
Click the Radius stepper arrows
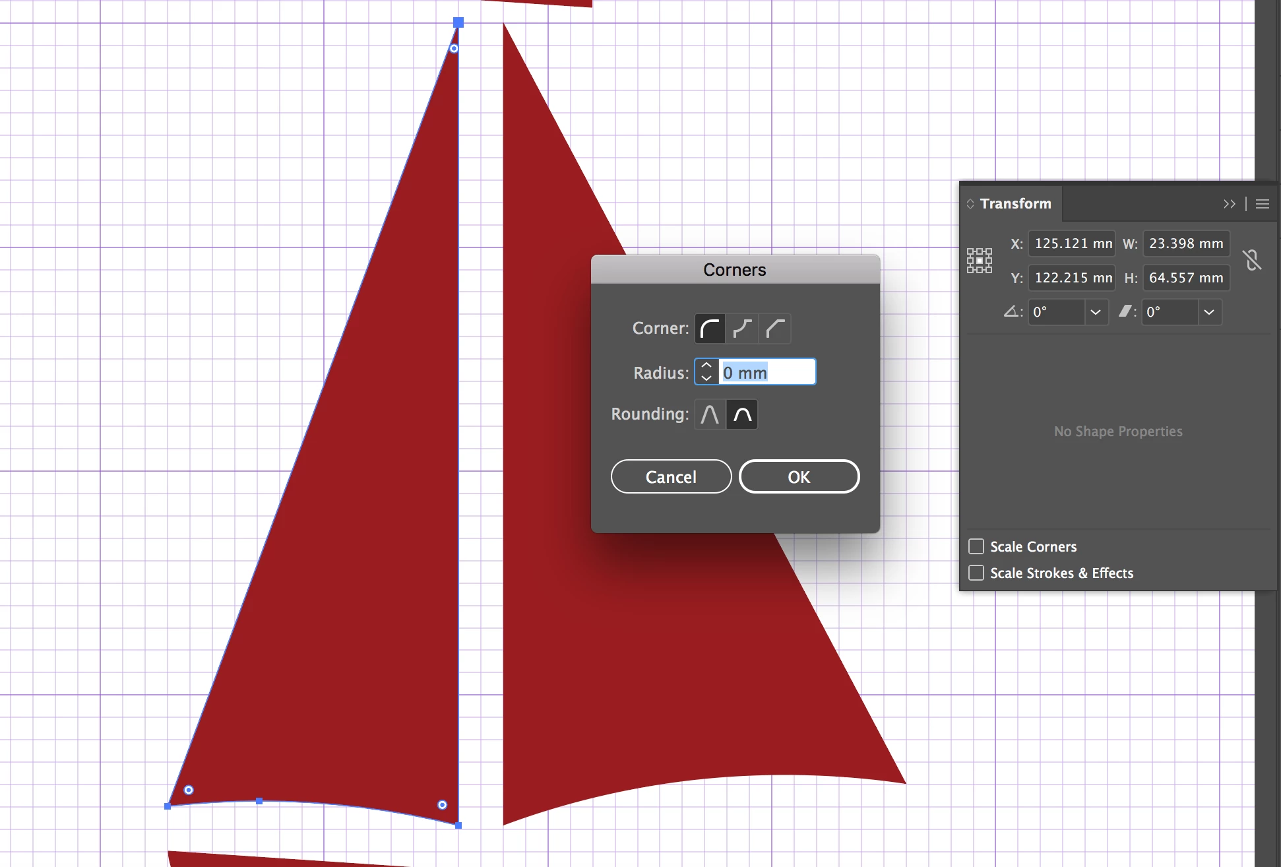pos(706,371)
